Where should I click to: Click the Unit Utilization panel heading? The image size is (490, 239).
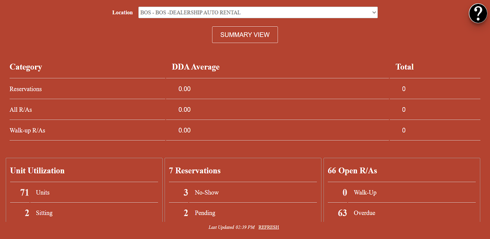(x=37, y=171)
